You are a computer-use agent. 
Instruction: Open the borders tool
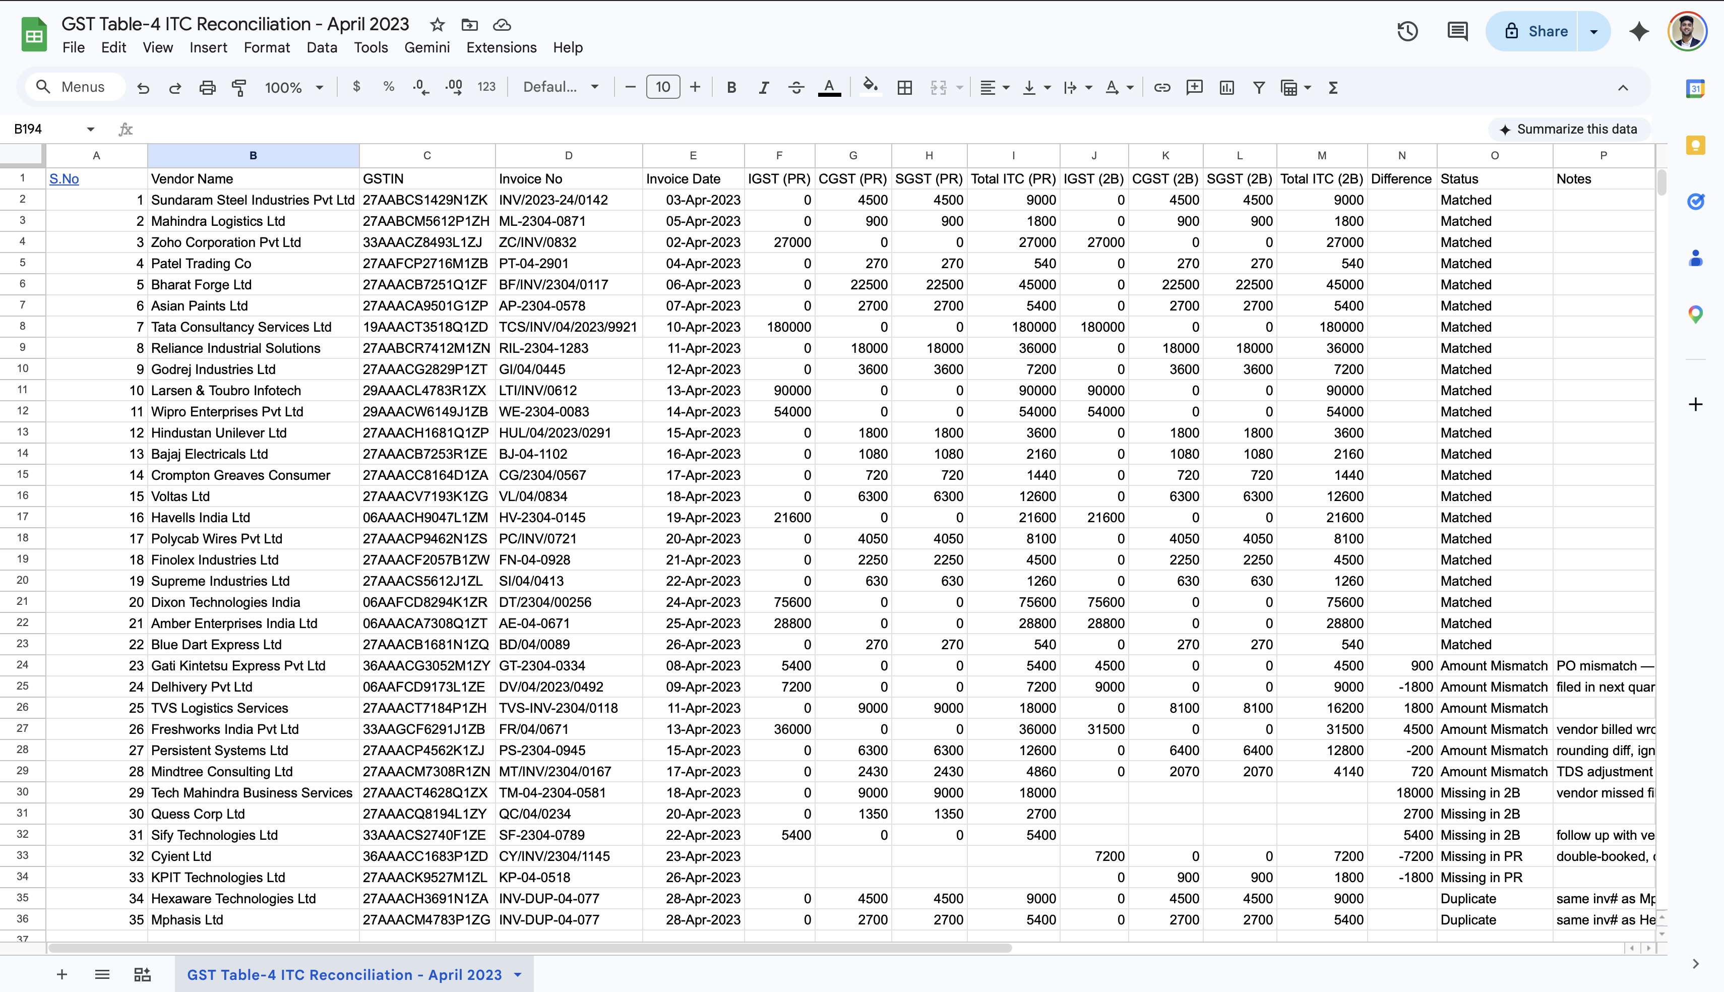pos(904,87)
